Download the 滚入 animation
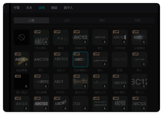163x115 pixels. point(105,64)
